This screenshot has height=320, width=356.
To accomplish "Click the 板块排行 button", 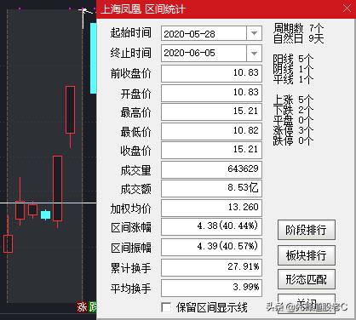I will (x=307, y=255).
